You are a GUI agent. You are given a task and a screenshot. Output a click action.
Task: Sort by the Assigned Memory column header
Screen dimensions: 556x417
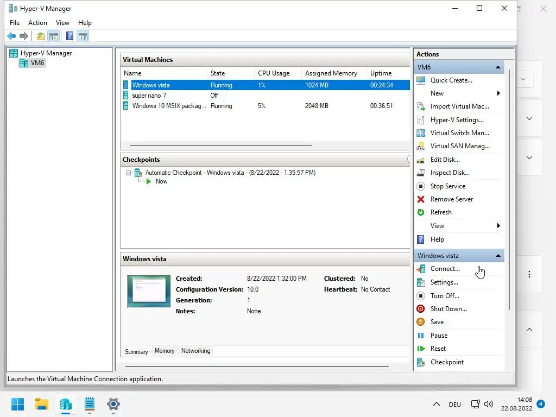334,73
